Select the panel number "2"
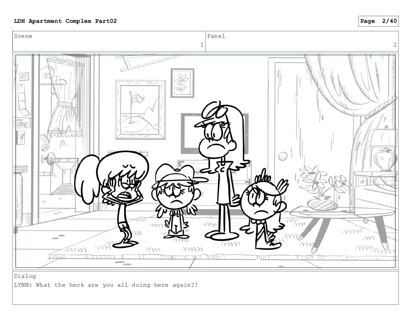Screen dimensions: 411x317 tap(395, 45)
